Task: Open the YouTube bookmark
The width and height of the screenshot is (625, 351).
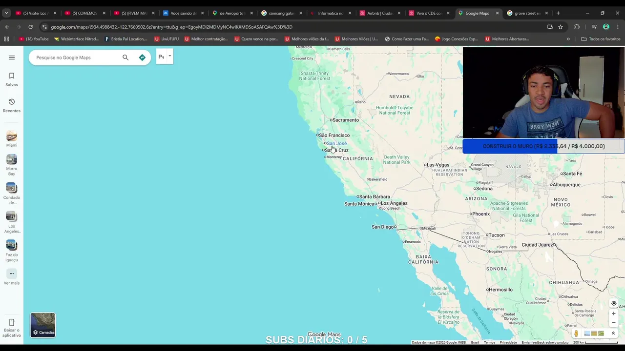Action: (x=34, y=39)
